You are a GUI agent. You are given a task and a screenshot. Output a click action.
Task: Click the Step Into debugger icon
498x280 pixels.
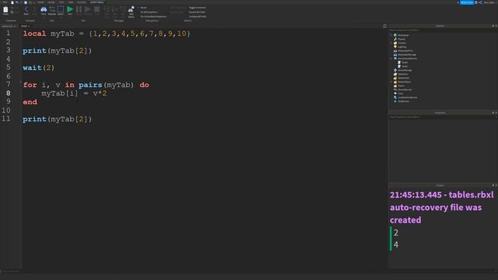(x=107, y=10)
